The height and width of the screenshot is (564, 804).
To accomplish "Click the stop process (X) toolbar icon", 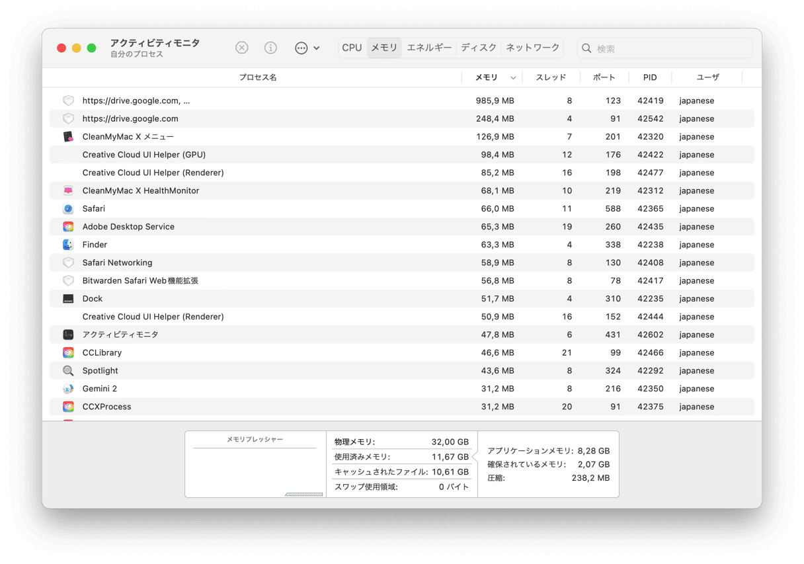I will [242, 48].
